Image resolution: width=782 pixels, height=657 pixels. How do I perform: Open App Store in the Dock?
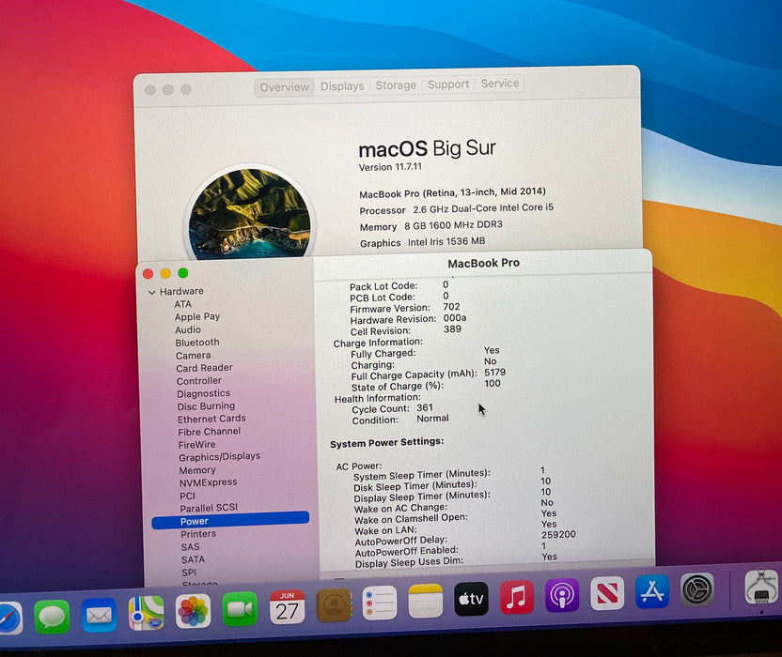click(652, 591)
